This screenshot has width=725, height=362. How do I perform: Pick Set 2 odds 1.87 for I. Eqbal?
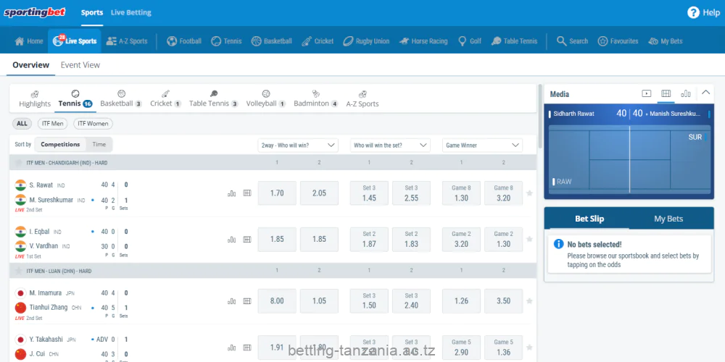coord(369,239)
